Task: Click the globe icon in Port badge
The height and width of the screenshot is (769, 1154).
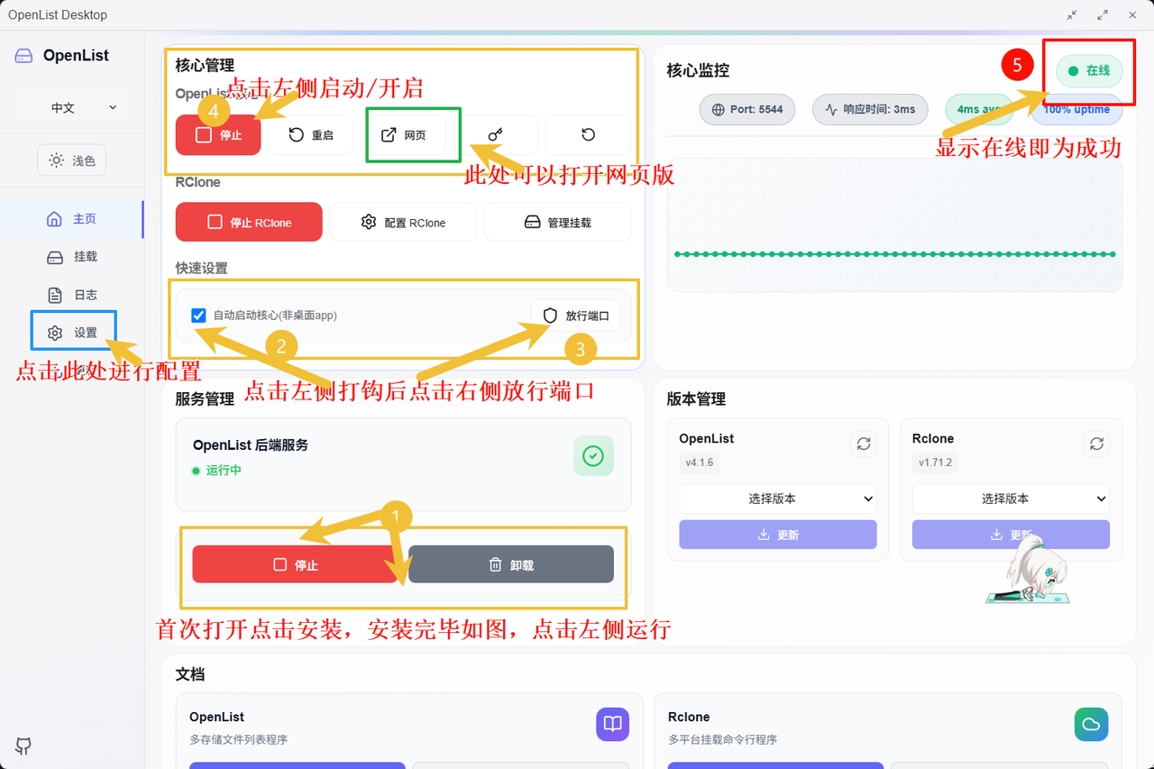Action: click(x=719, y=109)
